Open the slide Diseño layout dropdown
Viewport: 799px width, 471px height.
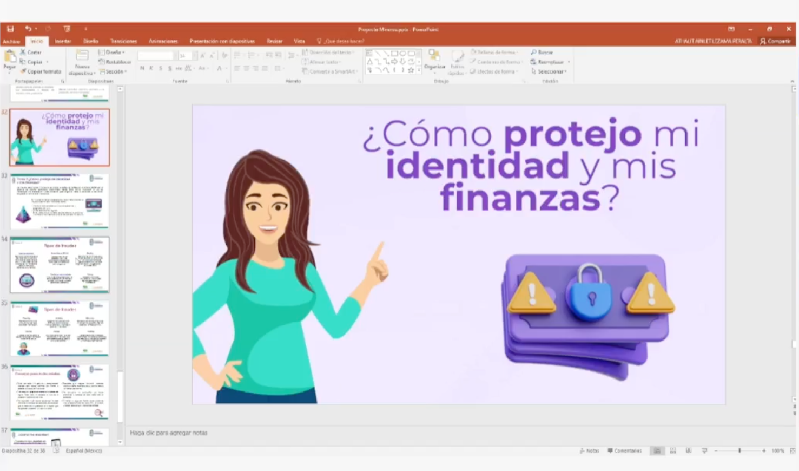[x=112, y=53]
